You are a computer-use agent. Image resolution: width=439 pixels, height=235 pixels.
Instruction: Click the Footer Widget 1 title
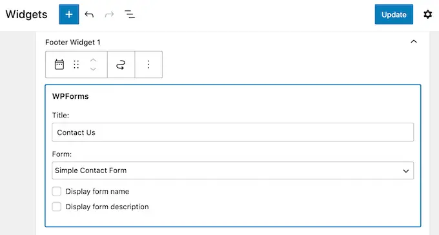coord(73,43)
